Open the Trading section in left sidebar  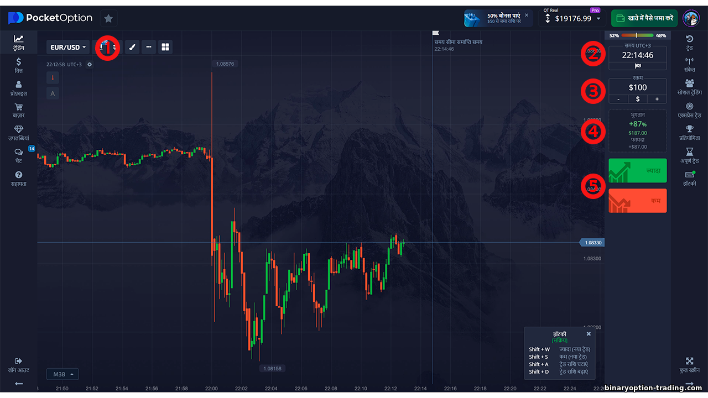(x=19, y=43)
